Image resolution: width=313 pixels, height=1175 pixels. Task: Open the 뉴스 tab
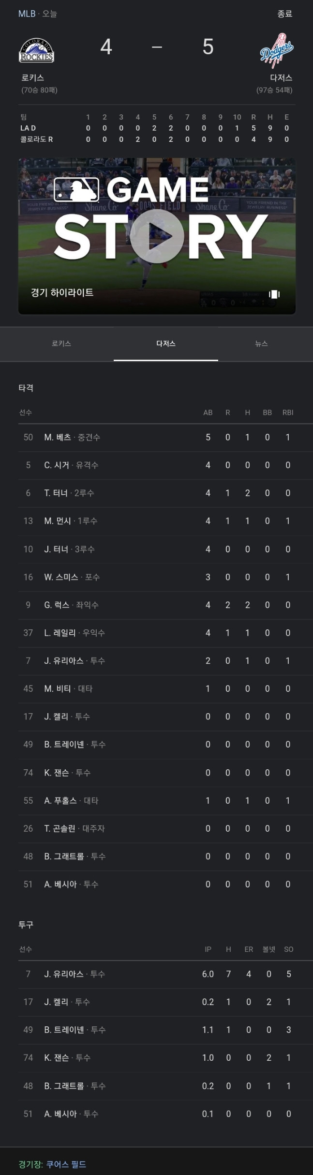click(261, 344)
